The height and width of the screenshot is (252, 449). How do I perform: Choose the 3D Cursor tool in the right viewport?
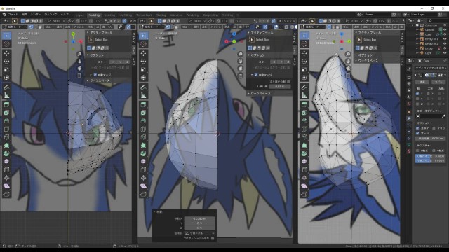click(x=304, y=44)
